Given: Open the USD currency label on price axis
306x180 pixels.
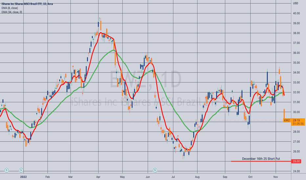Looking at the screenshot, I should [x=295, y=3].
